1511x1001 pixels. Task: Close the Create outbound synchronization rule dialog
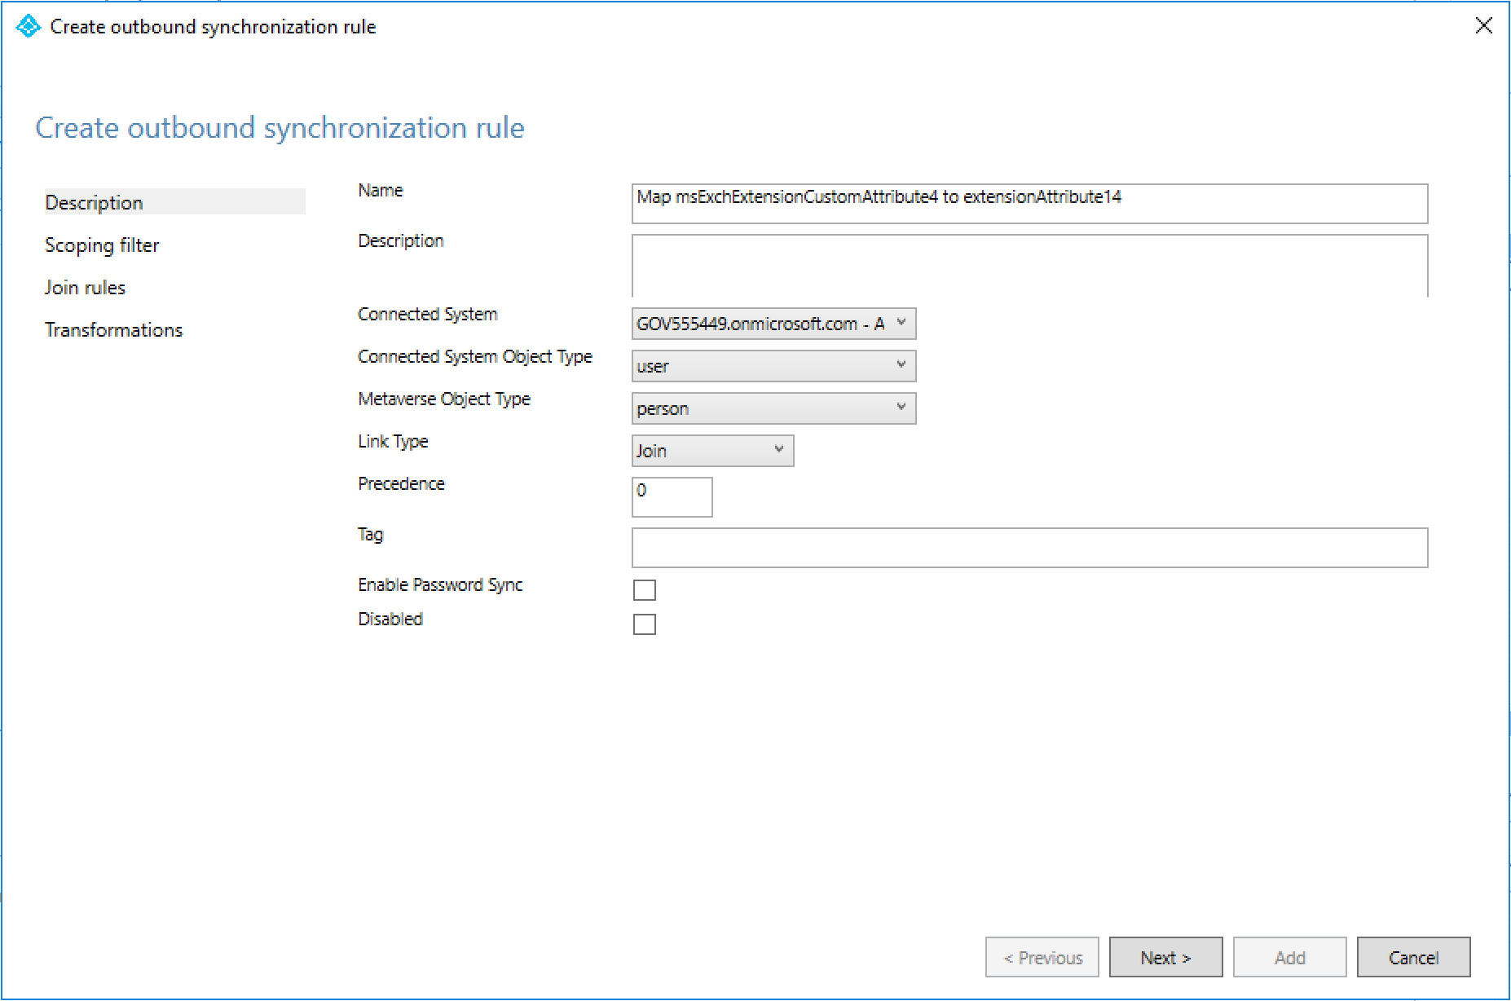coord(1483,25)
